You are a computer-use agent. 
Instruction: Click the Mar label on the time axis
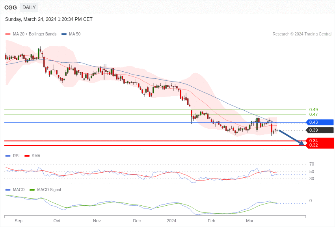249,221
